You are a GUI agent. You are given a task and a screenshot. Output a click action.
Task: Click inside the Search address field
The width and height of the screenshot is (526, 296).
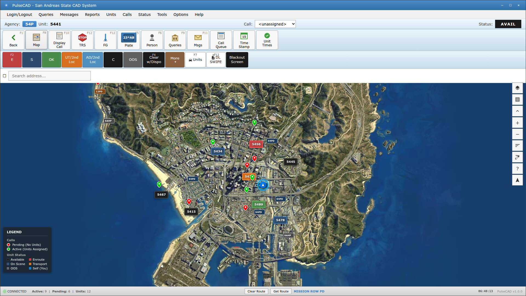pos(49,76)
